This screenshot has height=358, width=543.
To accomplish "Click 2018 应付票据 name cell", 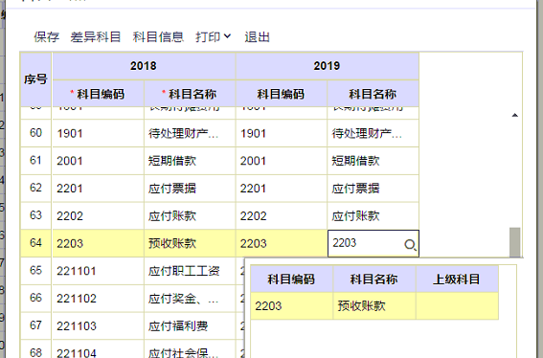I will tap(190, 189).
